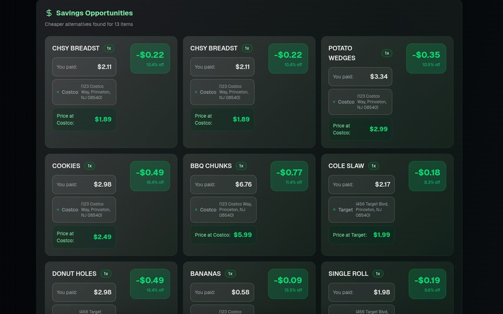The image size is (503, 314).
Task: Click the $2.98 You paid box for COOKIES
Action: (84, 184)
